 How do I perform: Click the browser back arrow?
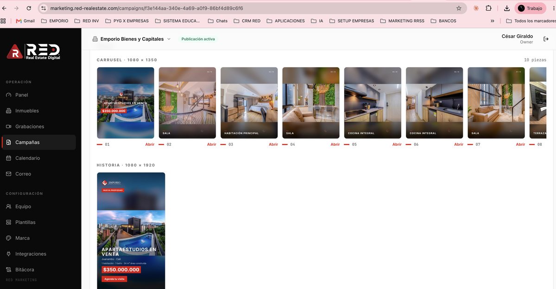pos(5,8)
